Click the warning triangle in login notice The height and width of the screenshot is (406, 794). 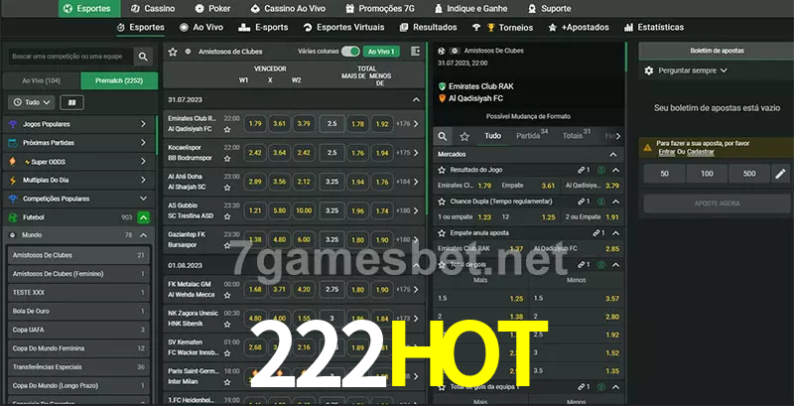[647, 148]
